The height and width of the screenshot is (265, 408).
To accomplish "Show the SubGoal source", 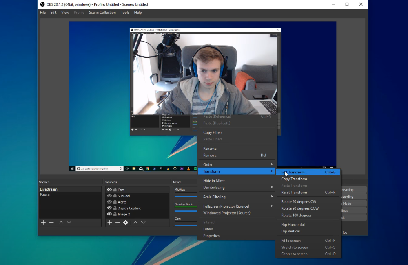I will point(109,196).
